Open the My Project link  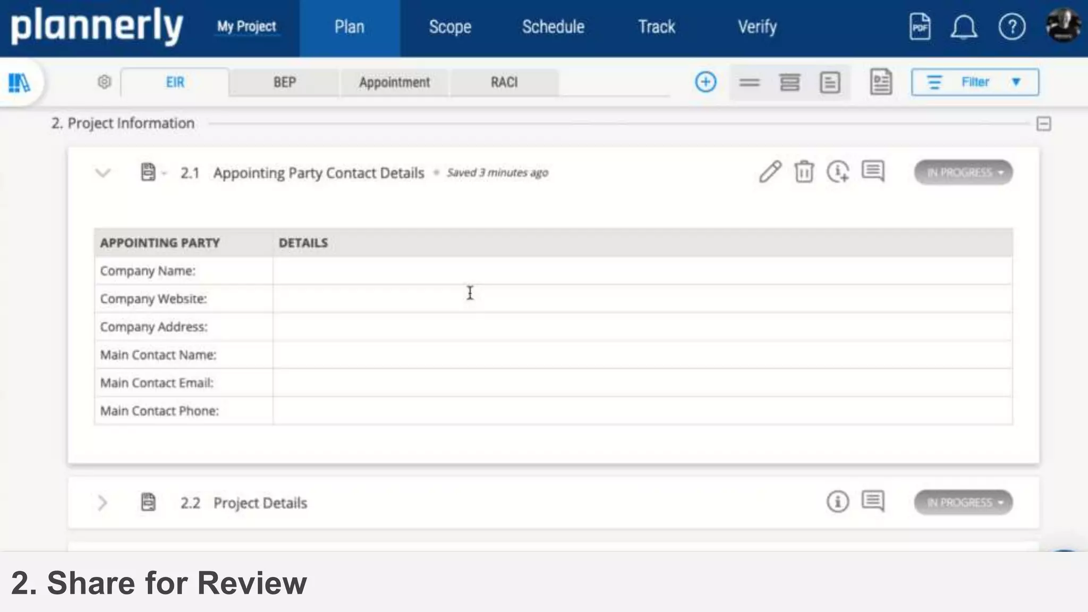click(x=246, y=27)
